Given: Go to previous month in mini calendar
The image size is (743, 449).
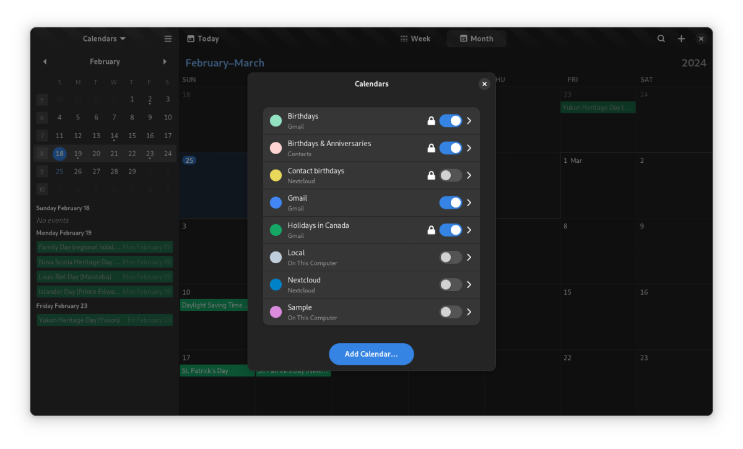Looking at the screenshot, I should coord(45,61).
